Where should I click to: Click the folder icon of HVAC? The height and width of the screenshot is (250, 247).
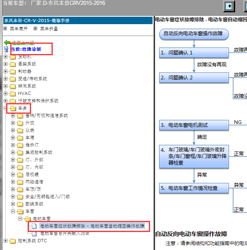click(x=13, y=94)
